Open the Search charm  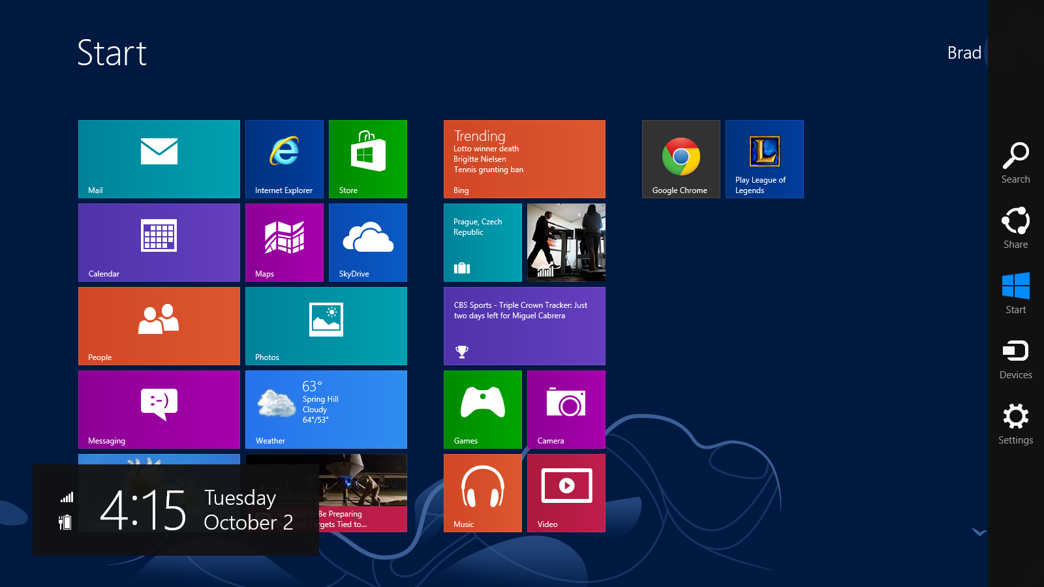pyautogui.click(x=1016, y=163)
